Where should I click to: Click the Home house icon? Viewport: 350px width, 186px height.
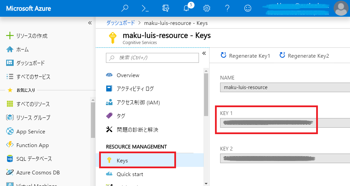tap(10, 49)
